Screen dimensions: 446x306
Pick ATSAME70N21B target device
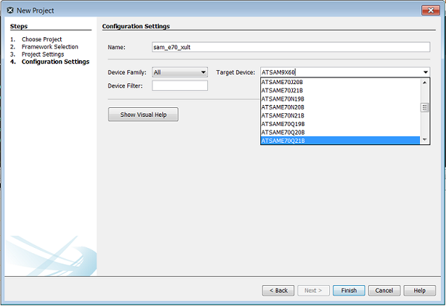340,115
